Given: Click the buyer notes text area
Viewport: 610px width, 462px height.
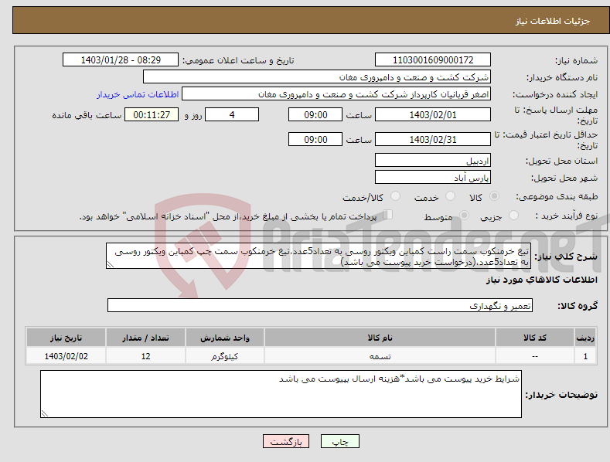Looking at the screenshot, I should tap(281, 394).
